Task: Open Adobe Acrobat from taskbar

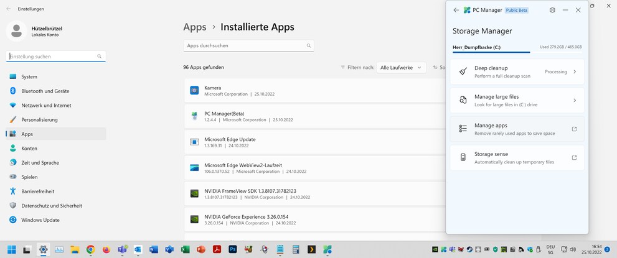Action: coord(217,249)
